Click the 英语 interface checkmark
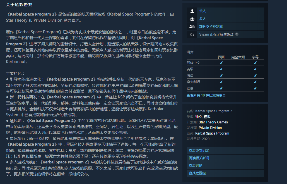 [221, 69]
